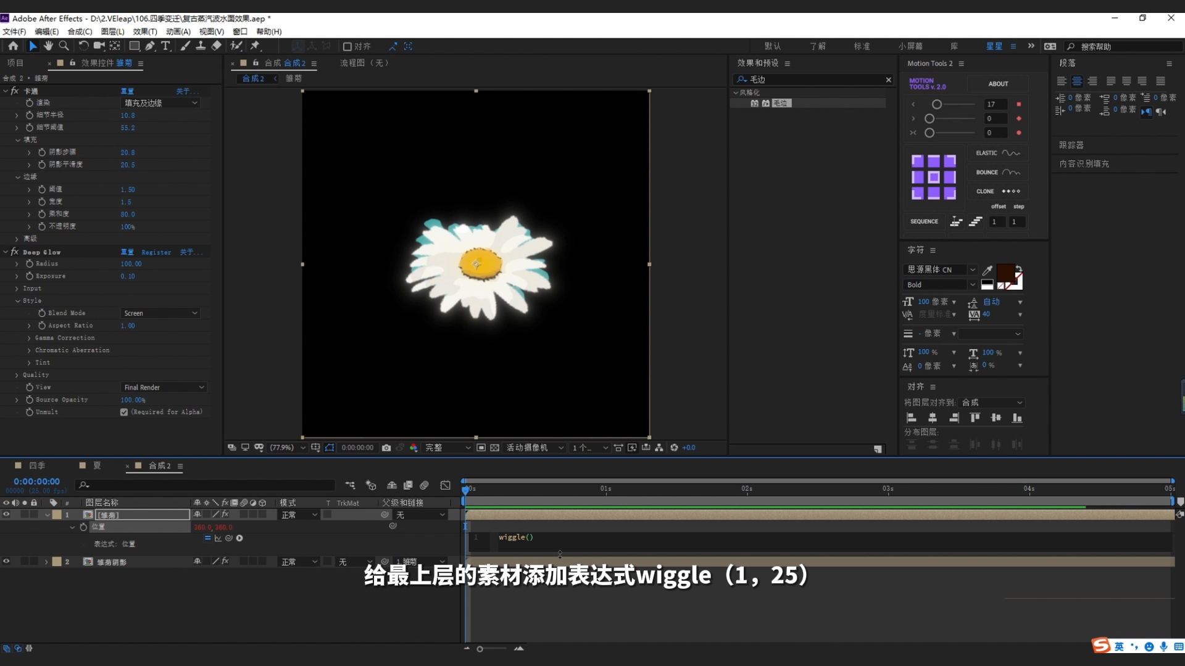Open the 活动摄像机 view dropdown
1185x666 pixels.
click(536, 448)
